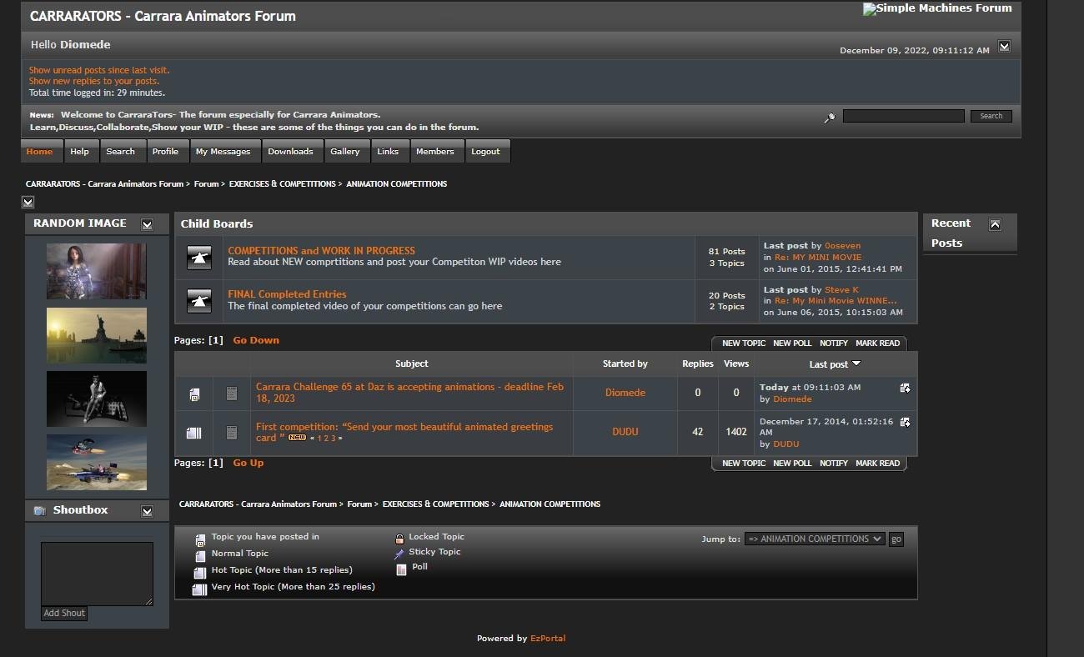Click the Sticky Topic pin legend icon

[399, 554]
